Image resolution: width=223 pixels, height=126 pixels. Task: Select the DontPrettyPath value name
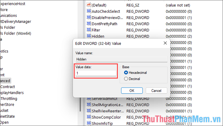[x=104, y=24]
